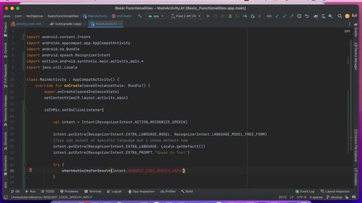Open the Project tool window

pyautogui.click(x=6, y=30)
